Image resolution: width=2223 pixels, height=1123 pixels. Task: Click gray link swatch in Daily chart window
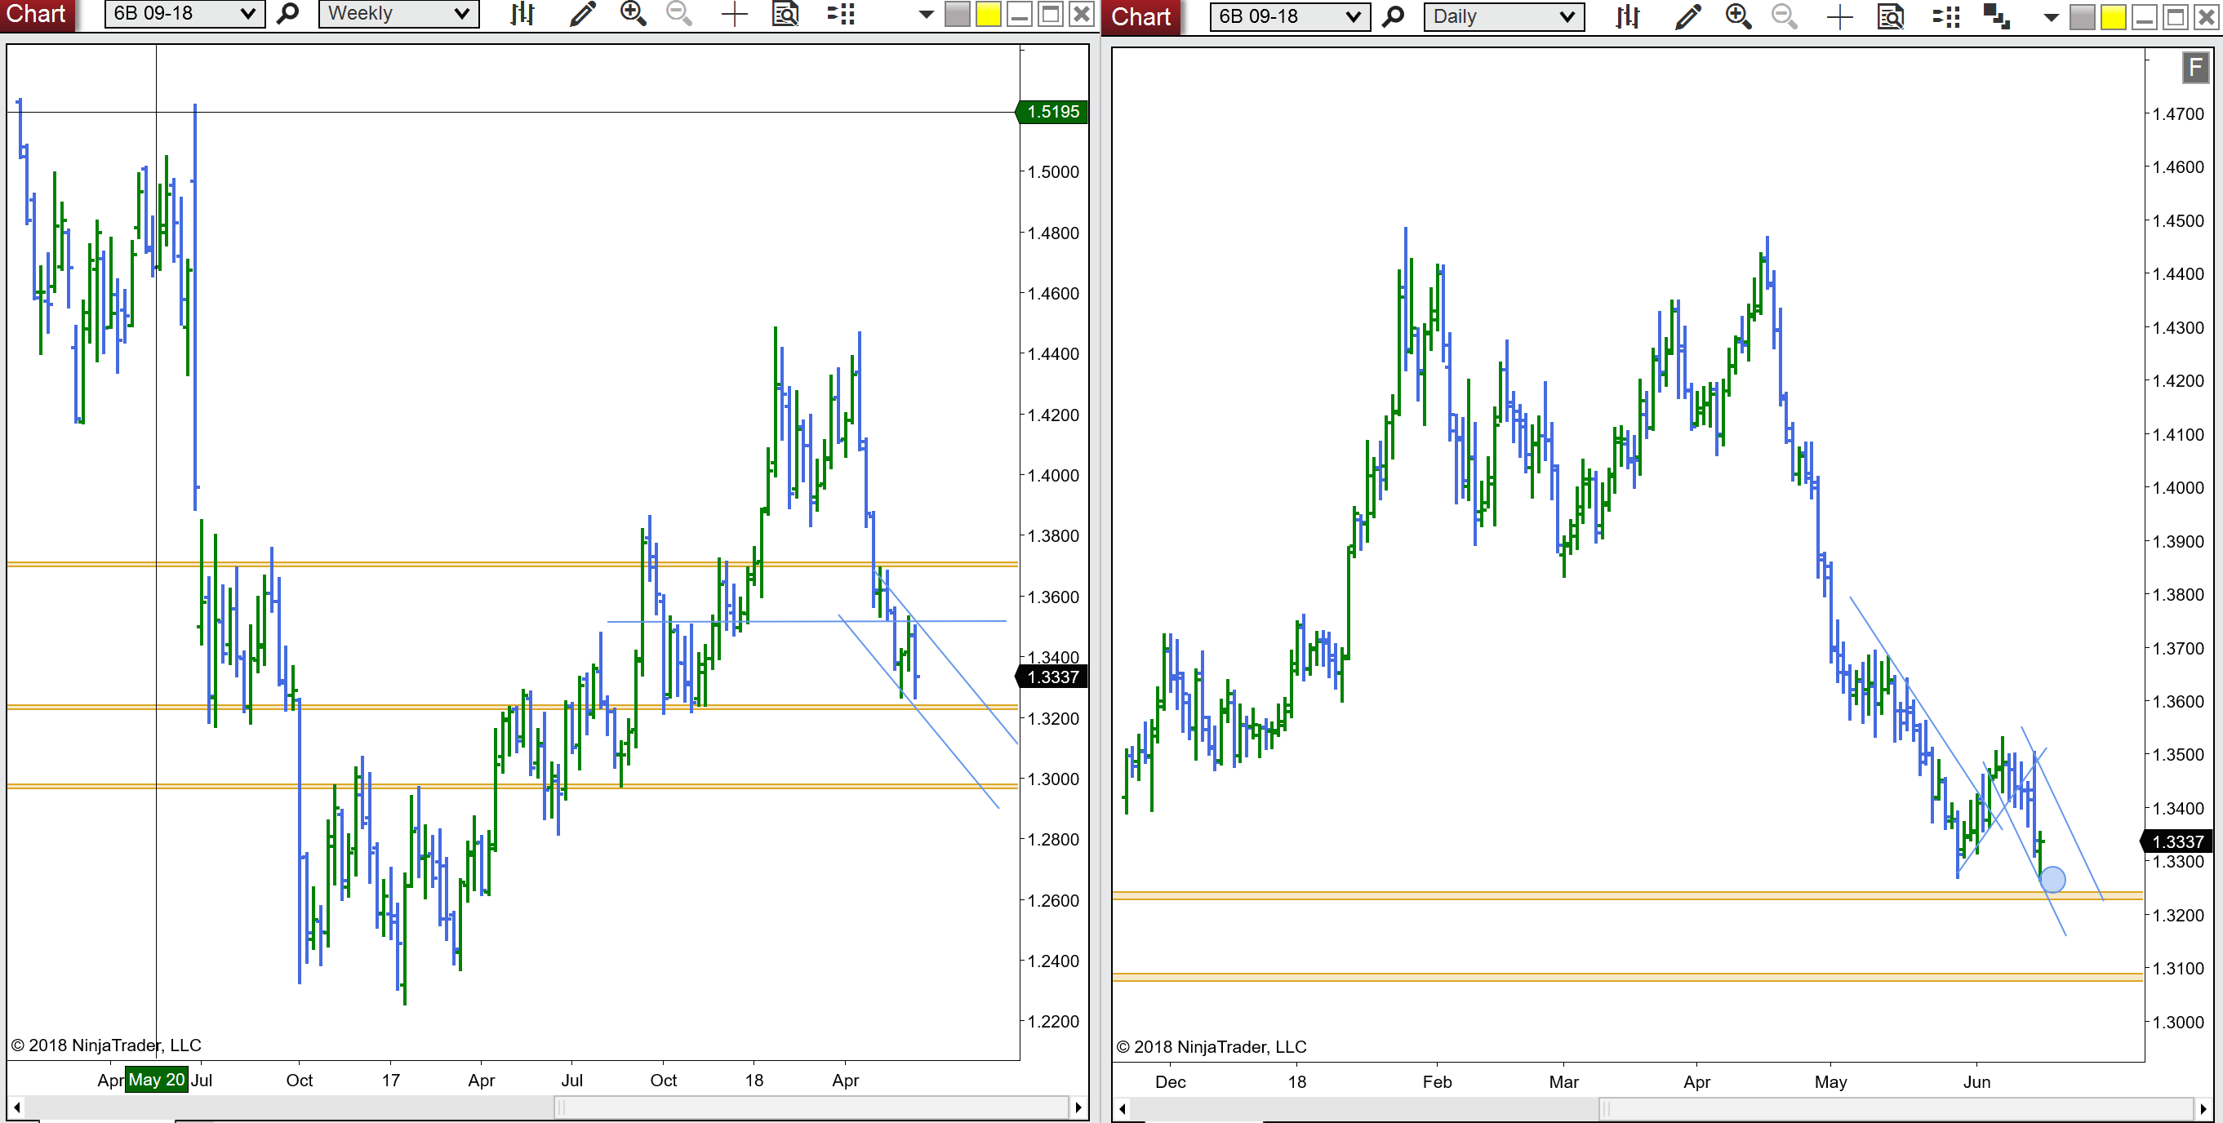click(2083, 17)
